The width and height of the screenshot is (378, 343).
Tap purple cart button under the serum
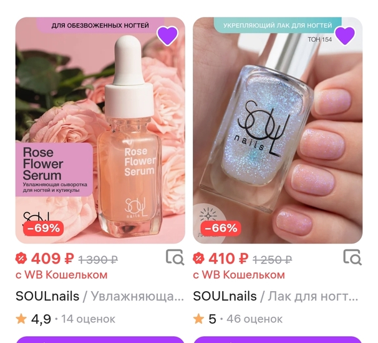[100, 340]
